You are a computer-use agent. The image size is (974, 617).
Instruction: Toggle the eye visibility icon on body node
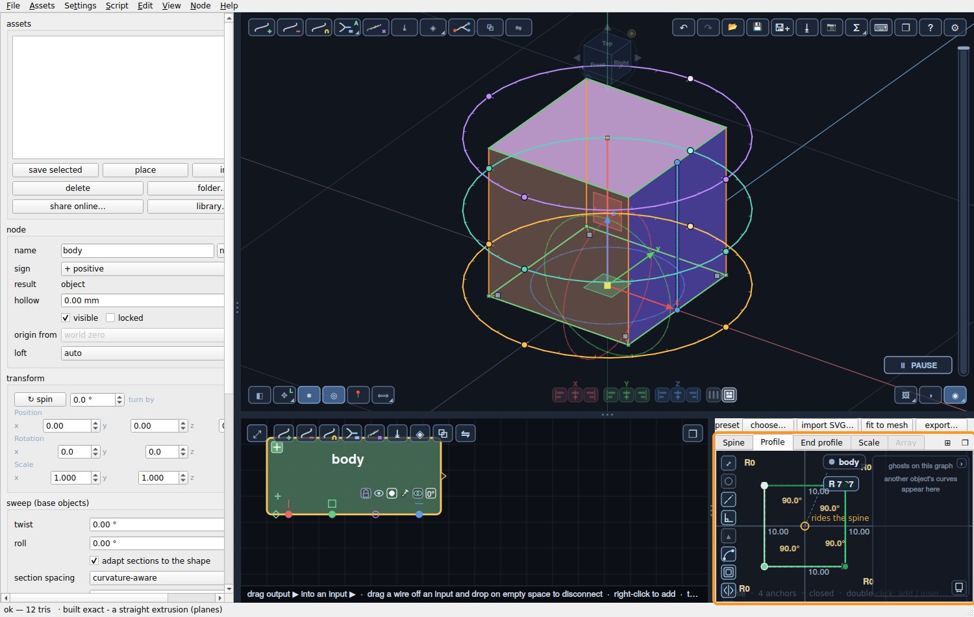click(x=379, y=494)
